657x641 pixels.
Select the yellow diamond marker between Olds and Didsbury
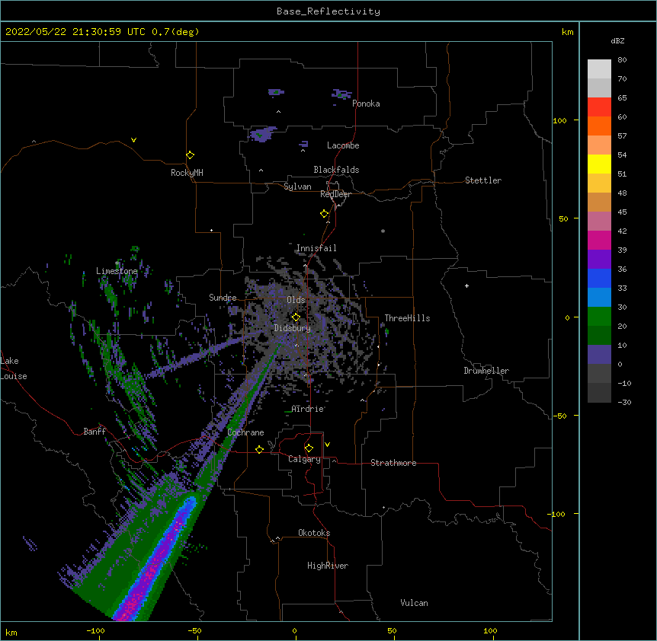point(296,317)
